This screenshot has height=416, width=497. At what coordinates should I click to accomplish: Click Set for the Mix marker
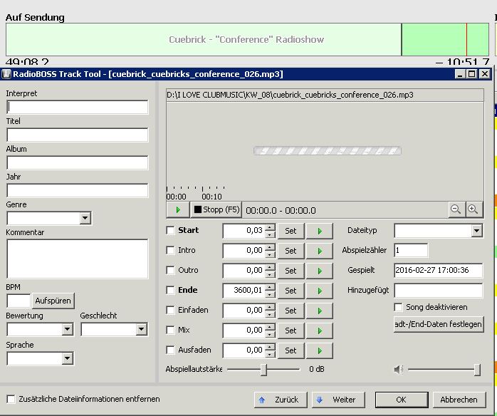(x=291, y=331)
